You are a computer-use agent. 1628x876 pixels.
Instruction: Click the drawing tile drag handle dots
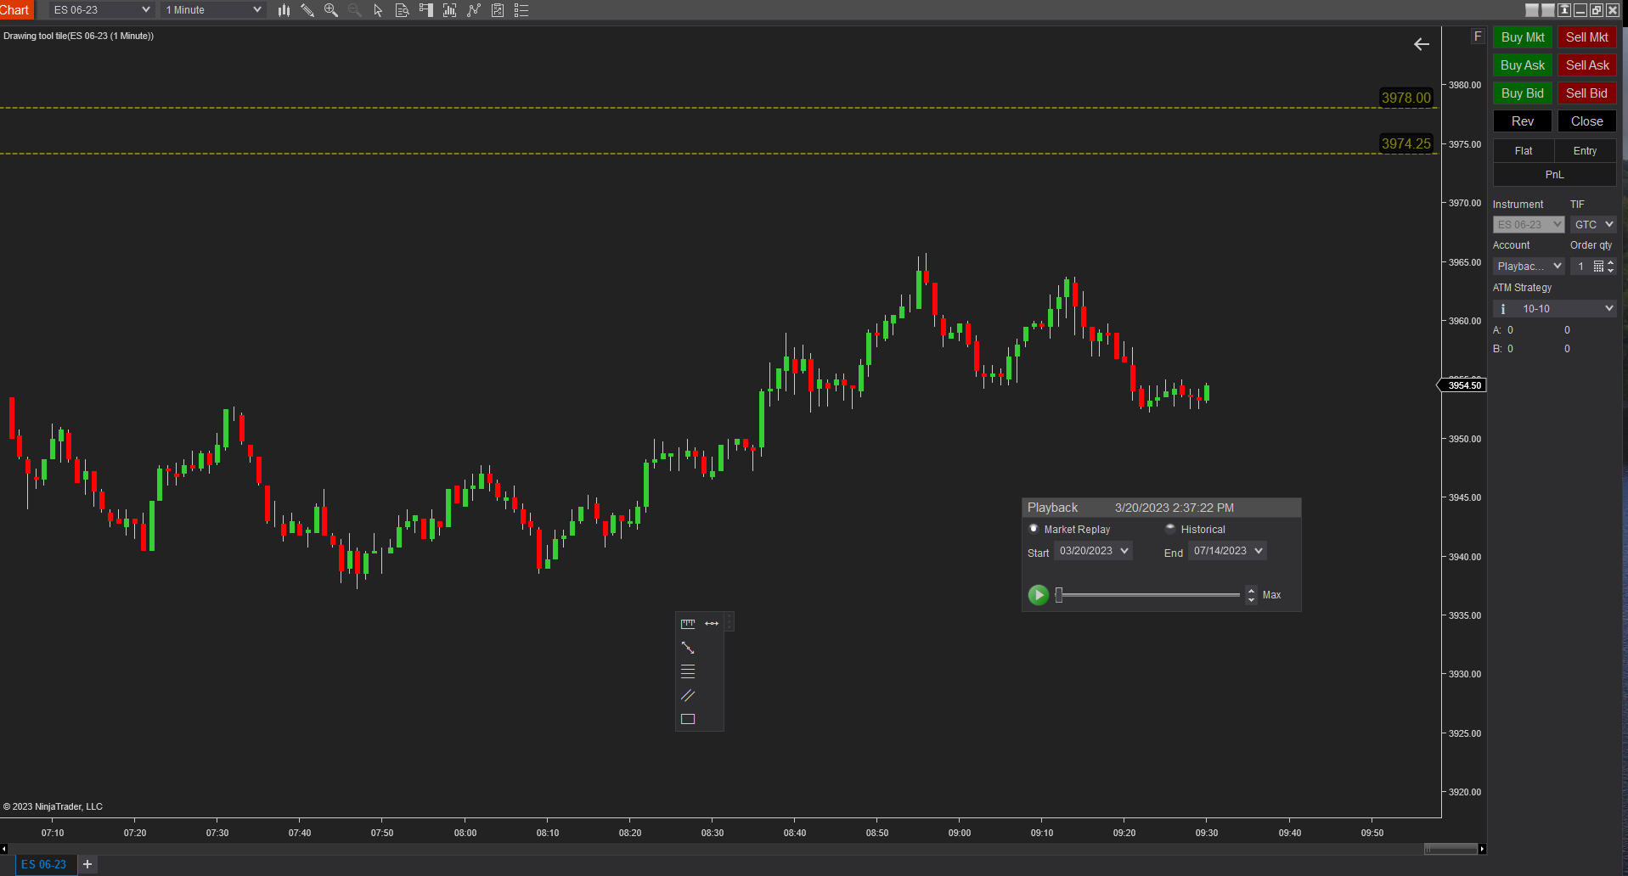coord(730,623)
